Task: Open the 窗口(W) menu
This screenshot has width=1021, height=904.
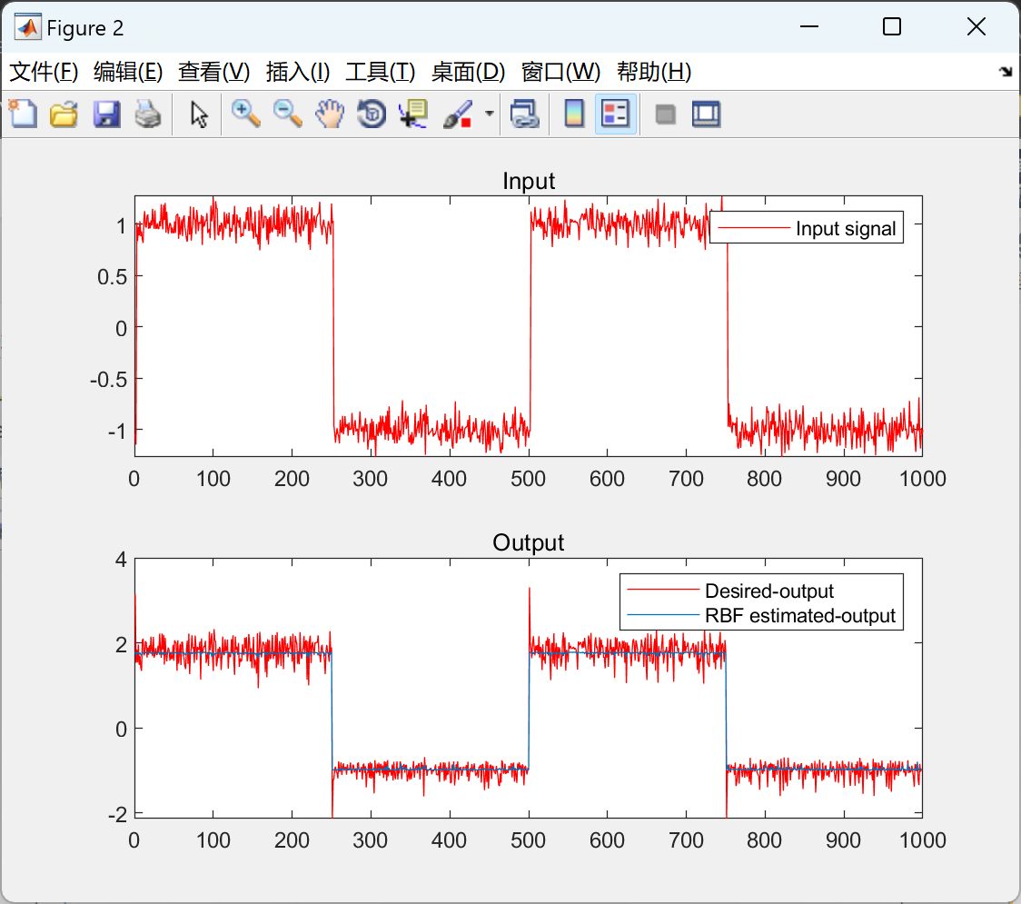Action: [x=560, y=72]
